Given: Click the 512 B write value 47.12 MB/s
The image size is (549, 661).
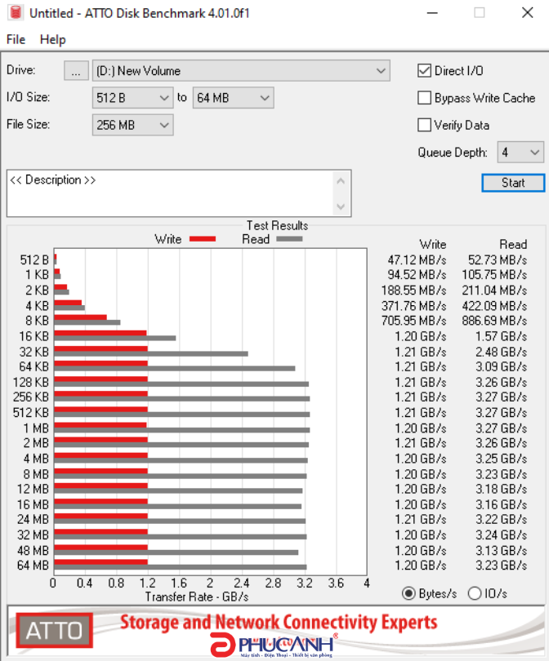Looking at the screenshot, I should 417,260.
